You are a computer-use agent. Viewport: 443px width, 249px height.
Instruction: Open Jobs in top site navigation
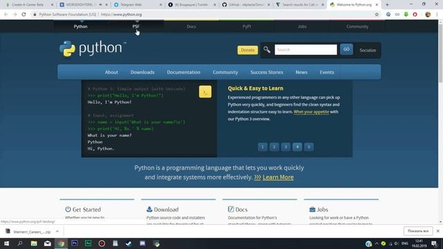(x=302, y=26)
